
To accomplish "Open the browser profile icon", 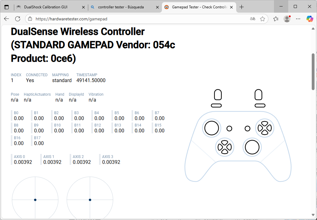I will [287, 19].
